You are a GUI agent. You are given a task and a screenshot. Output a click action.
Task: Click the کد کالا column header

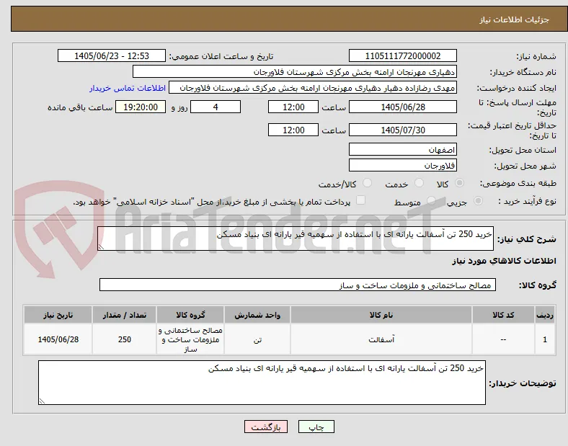tap(503, 315)
